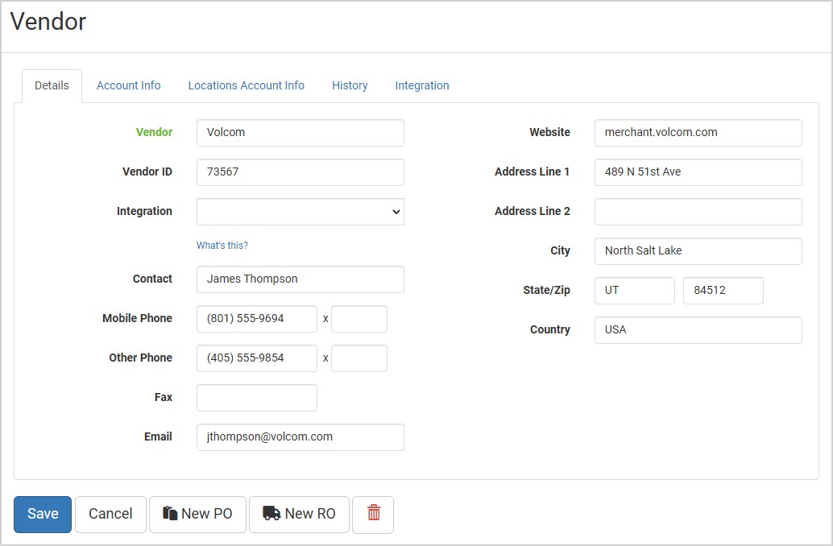The width and height of the screenshot is (833, 546).
Task: Click the Mobile Phone label
Action: pos(137,318)
